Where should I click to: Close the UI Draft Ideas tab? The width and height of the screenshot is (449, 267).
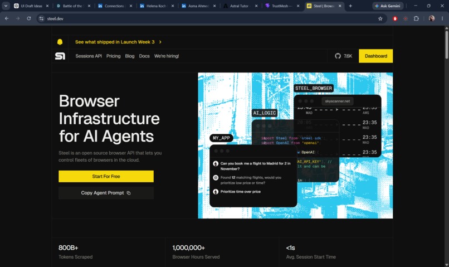(47, 6)
